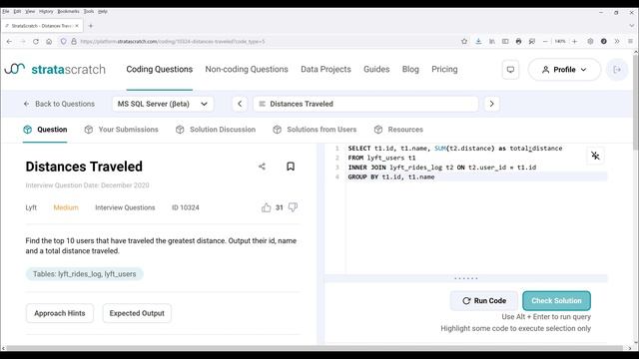Go to Coding Questions section
The image size is (639, 359).
160,69
